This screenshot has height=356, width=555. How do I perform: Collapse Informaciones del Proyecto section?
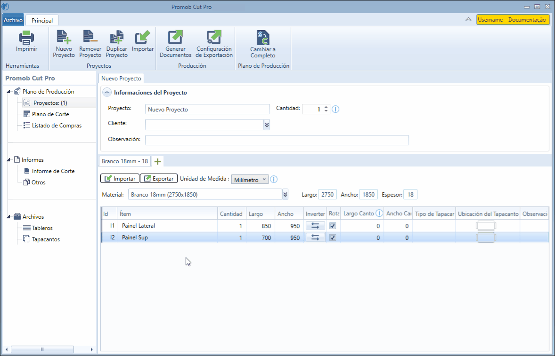106,93
